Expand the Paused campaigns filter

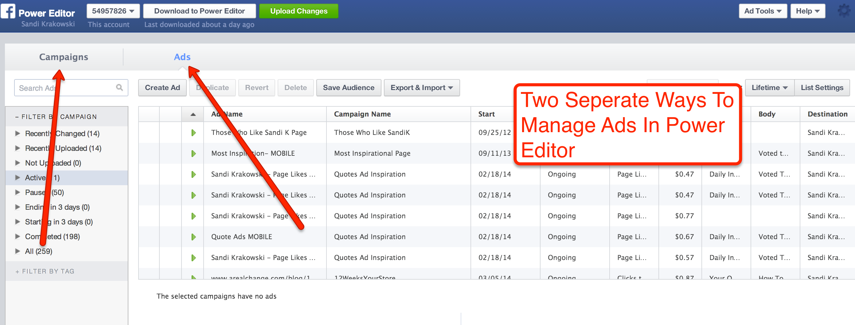tap(18, 193)
